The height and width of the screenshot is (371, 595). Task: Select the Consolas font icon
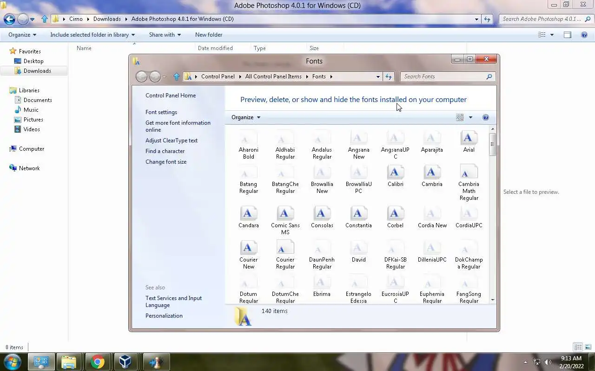tap(322, 214)
